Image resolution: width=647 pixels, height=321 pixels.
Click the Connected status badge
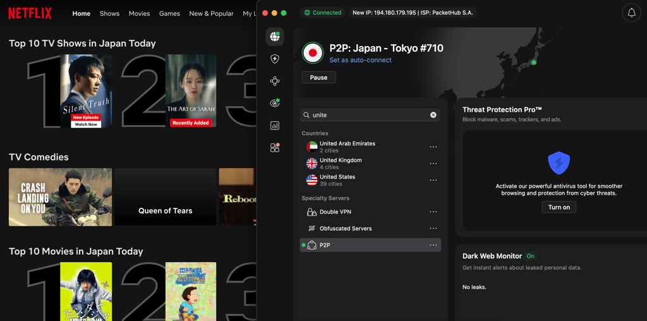323,13
